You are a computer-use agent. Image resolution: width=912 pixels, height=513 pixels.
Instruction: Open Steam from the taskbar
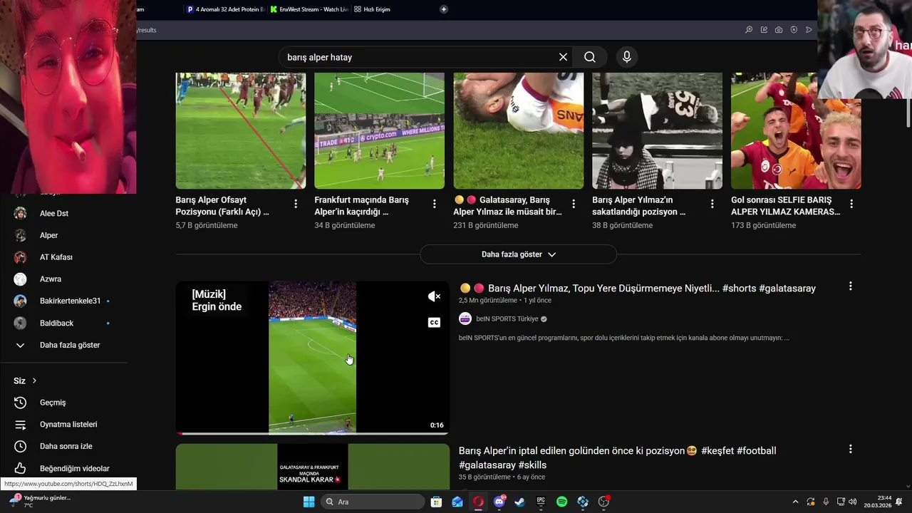click(520, 502)
